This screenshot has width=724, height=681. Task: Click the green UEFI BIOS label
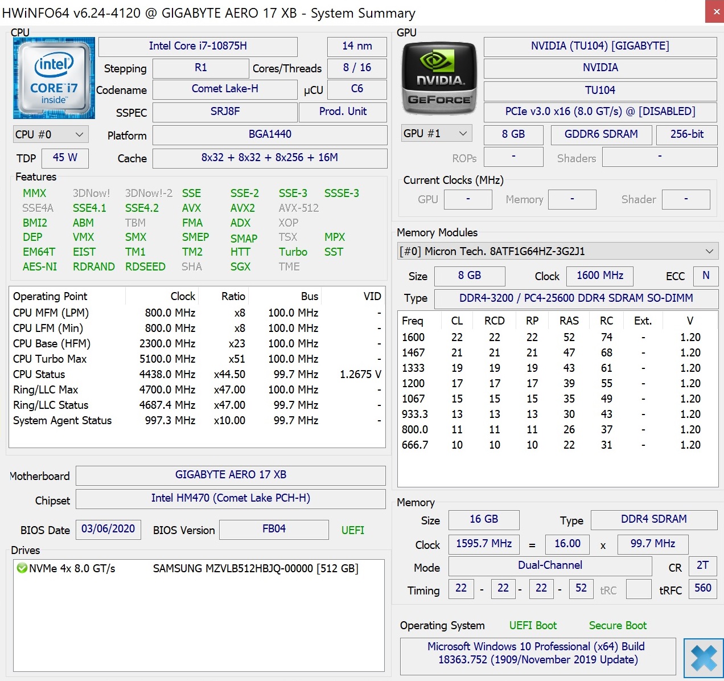click(x=353, y=531)
